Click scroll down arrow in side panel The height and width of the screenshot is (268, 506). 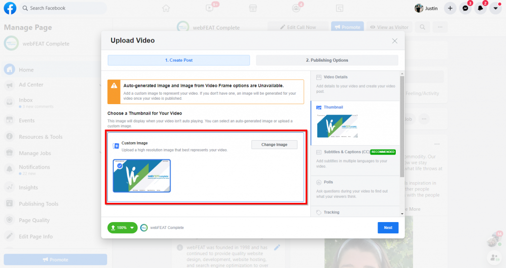click(402, 214)
